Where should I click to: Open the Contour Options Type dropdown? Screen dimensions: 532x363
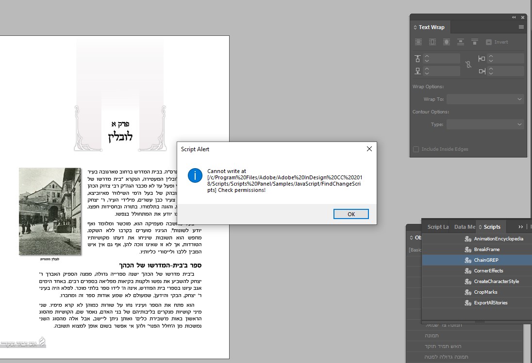pyautogui.click(x=485, y=124)
